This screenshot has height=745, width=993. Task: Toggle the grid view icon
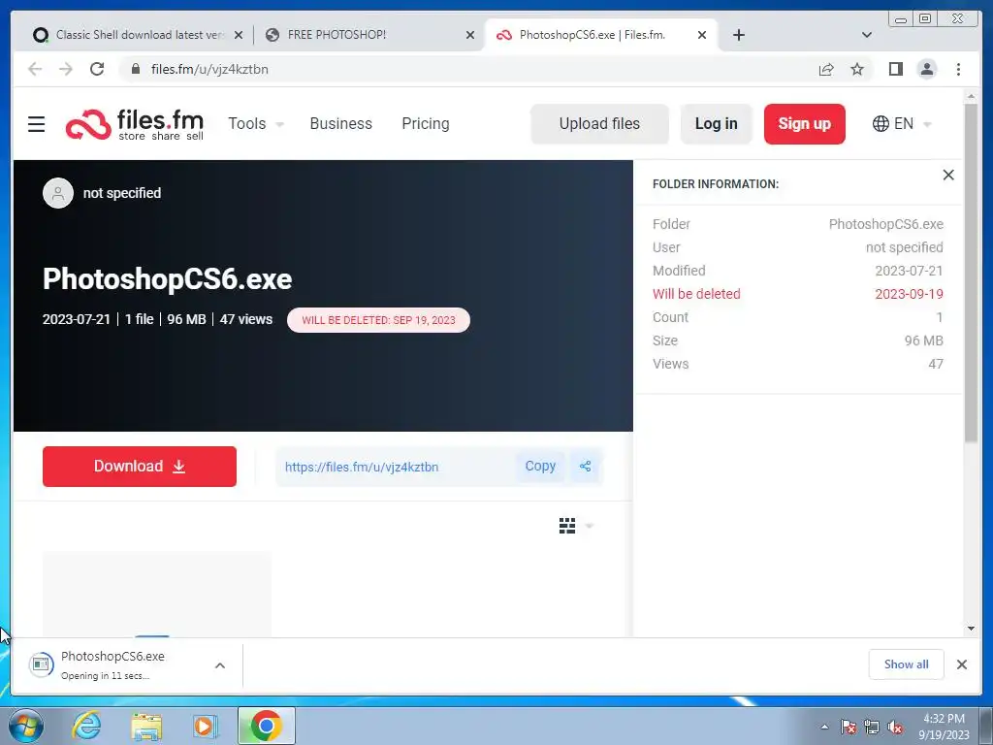tap(567, 526)
